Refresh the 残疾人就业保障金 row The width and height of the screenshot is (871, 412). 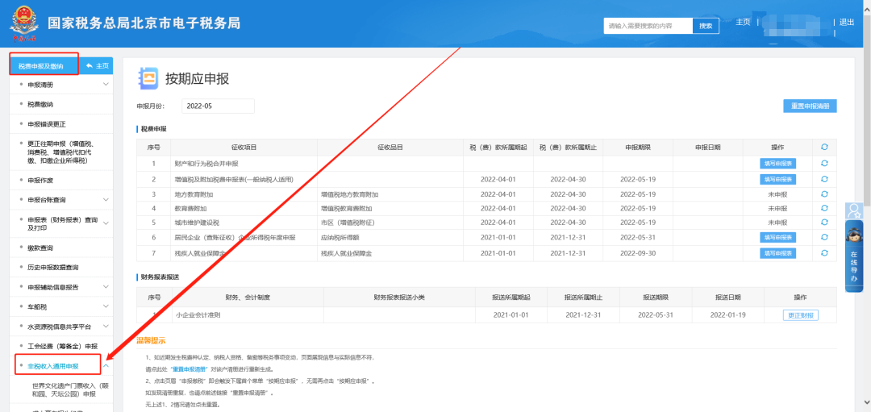click(x=824, y=253)
